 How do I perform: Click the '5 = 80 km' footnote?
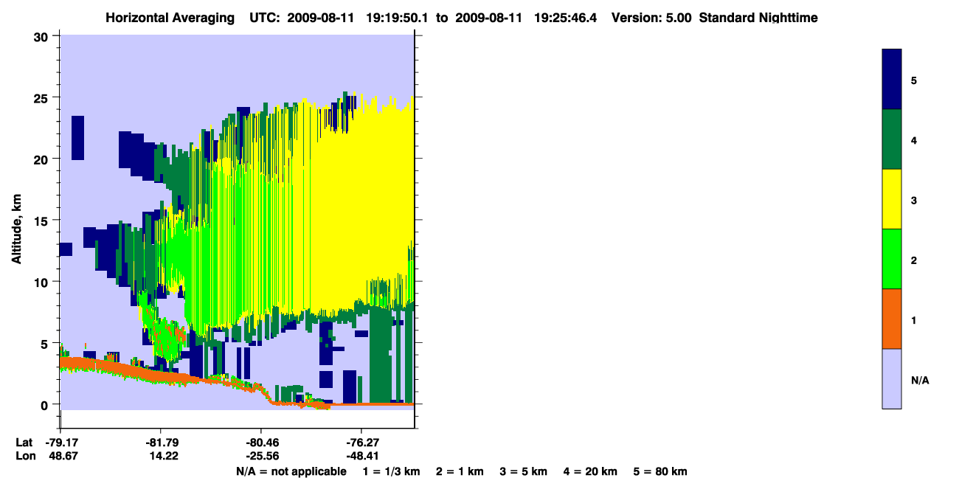point(660,471)
